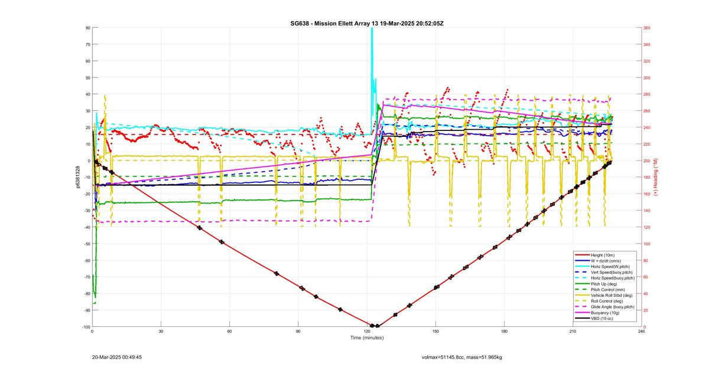This screenshot has height=367, width=709.
Task: Click the '70' tick on left y-axis
Action: tap(87, 44)
